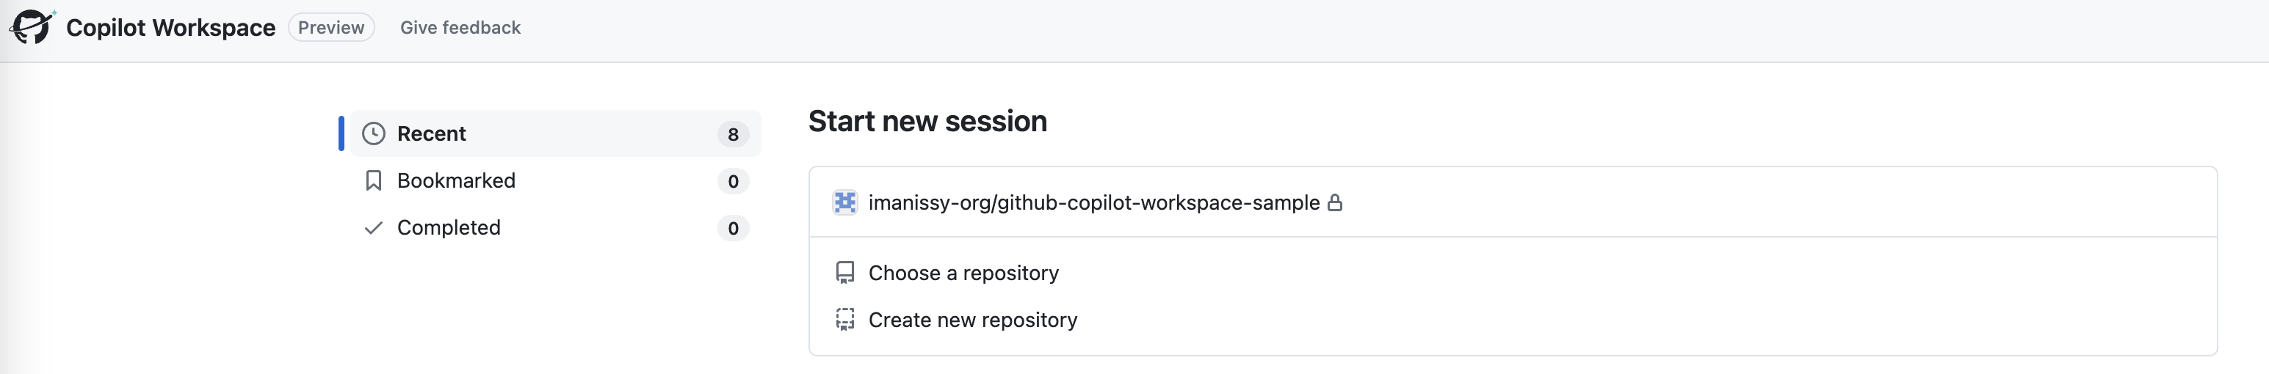The image size is (2269, 374).
Task: Open the Give feedback link
Action: 460,27
